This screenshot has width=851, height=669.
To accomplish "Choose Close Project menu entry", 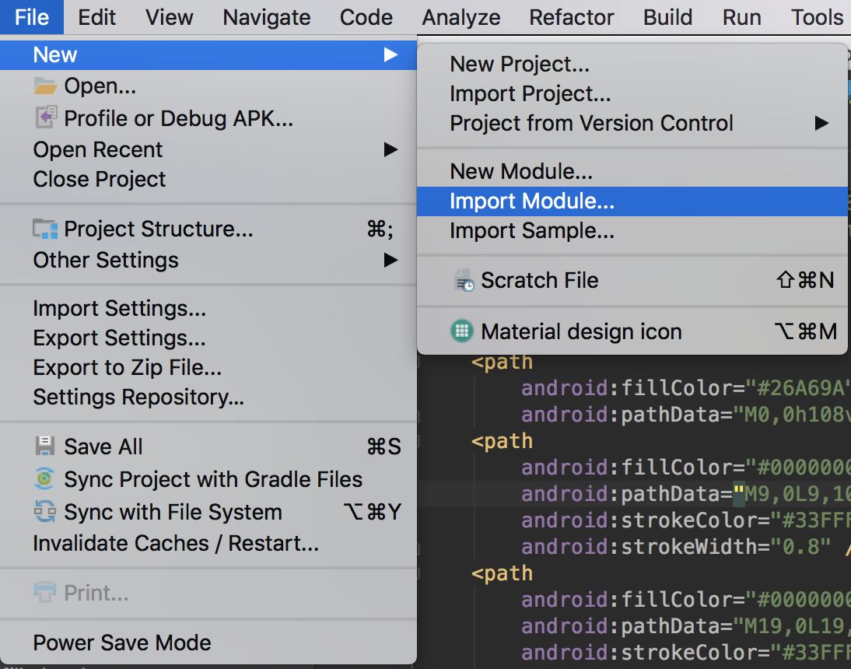I will 100,179.
